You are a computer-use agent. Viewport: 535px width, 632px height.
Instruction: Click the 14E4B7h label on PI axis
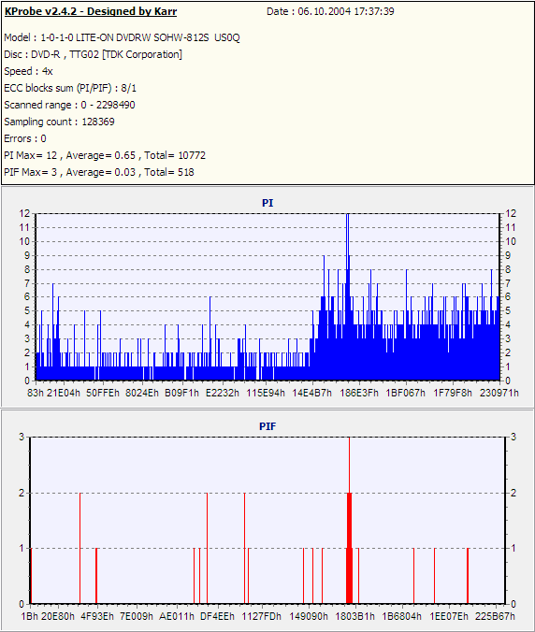click(311, 393)
